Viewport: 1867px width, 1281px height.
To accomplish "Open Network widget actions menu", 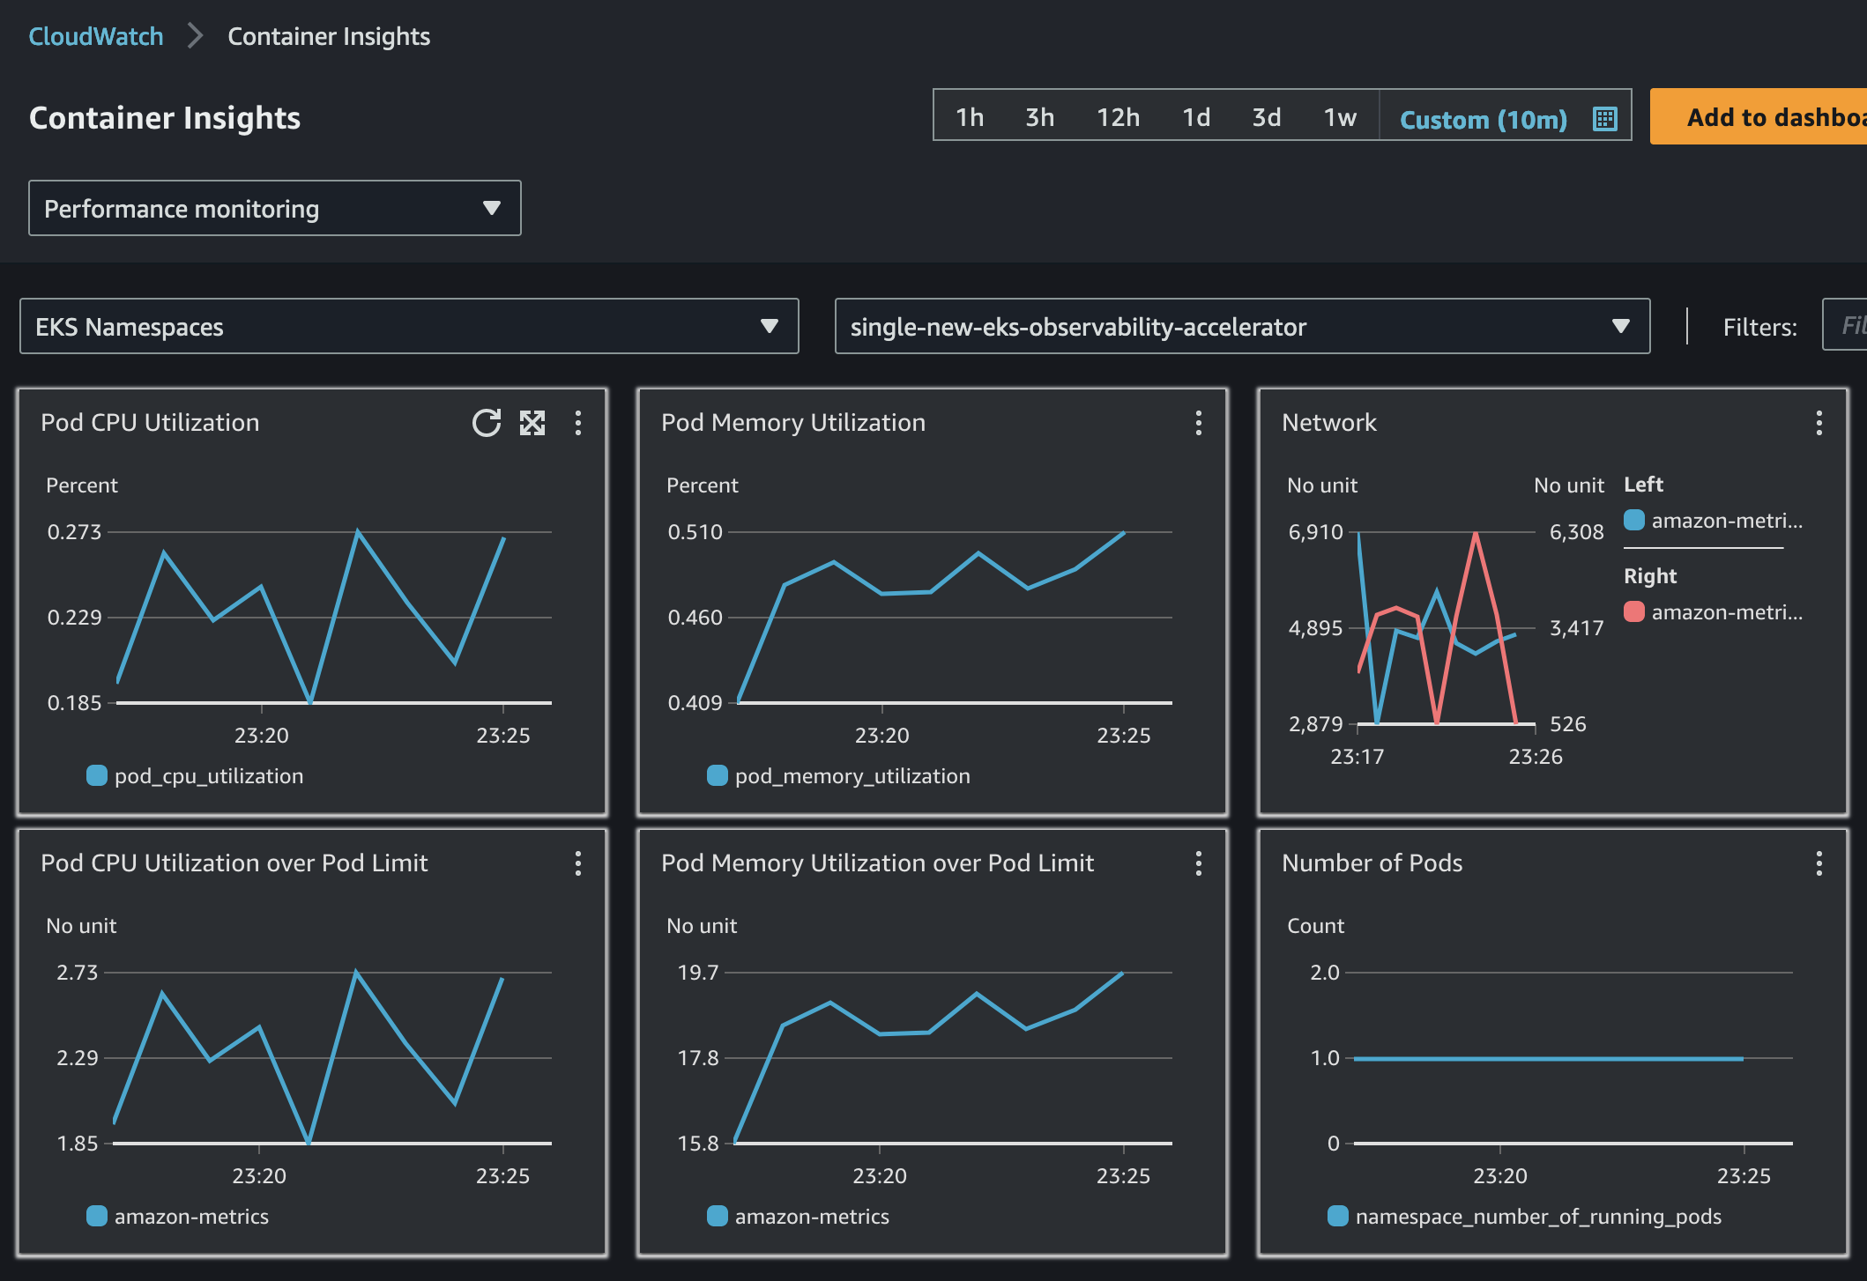I will click(x=1819, y=423).
